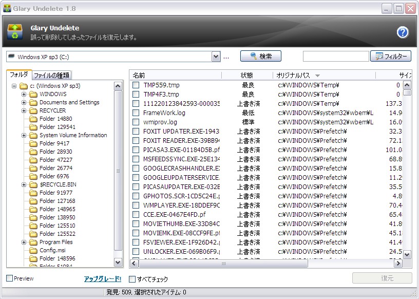
Task: Click the ellipsis browse button beside drive dropdown
Action: coord(226,57)
